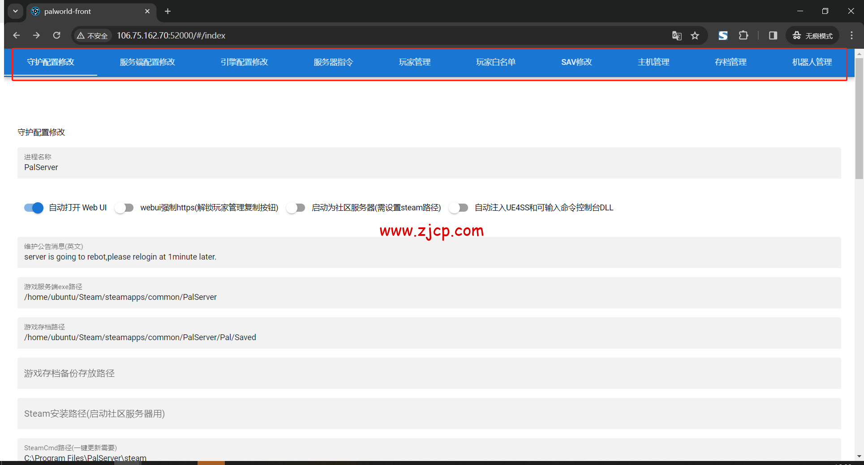This screenshot has width=864, height=465.
Task: Open the 玩家管理 tab
Action: [x=415, y=62]
